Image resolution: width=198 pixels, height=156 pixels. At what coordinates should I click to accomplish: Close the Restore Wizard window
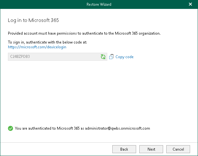pos(190,4)
